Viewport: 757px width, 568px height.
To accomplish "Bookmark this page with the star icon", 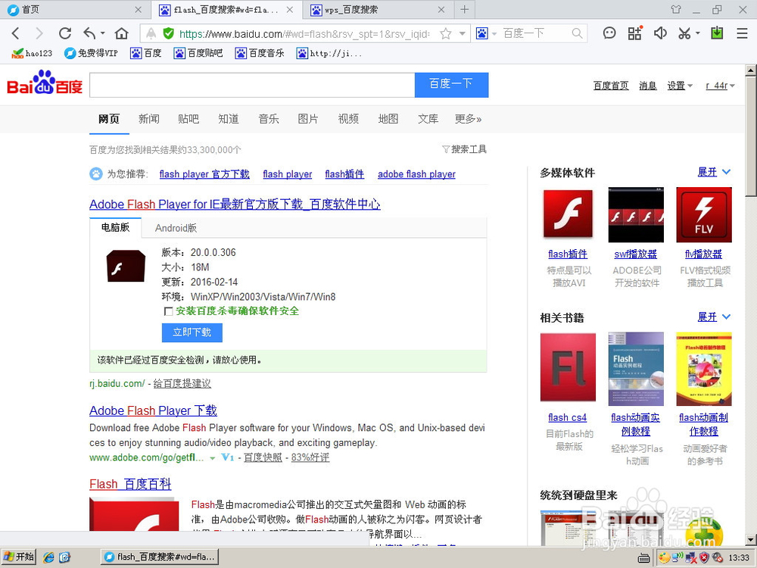I will pyautogui.click(x=446, y=33).
